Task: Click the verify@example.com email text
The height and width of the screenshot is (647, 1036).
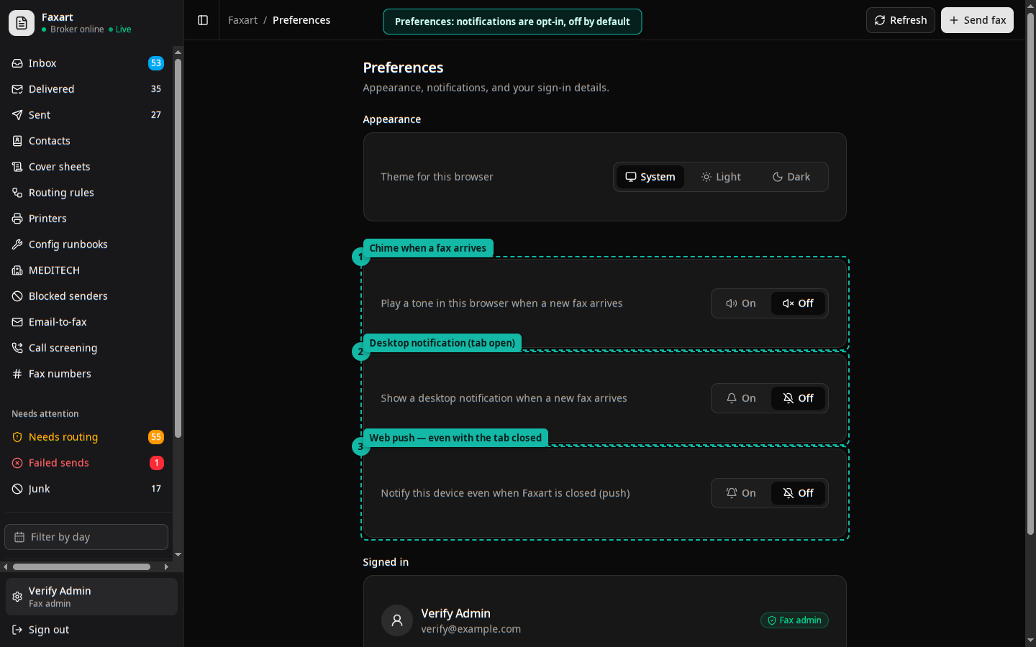Action: (x=471, y=629)
